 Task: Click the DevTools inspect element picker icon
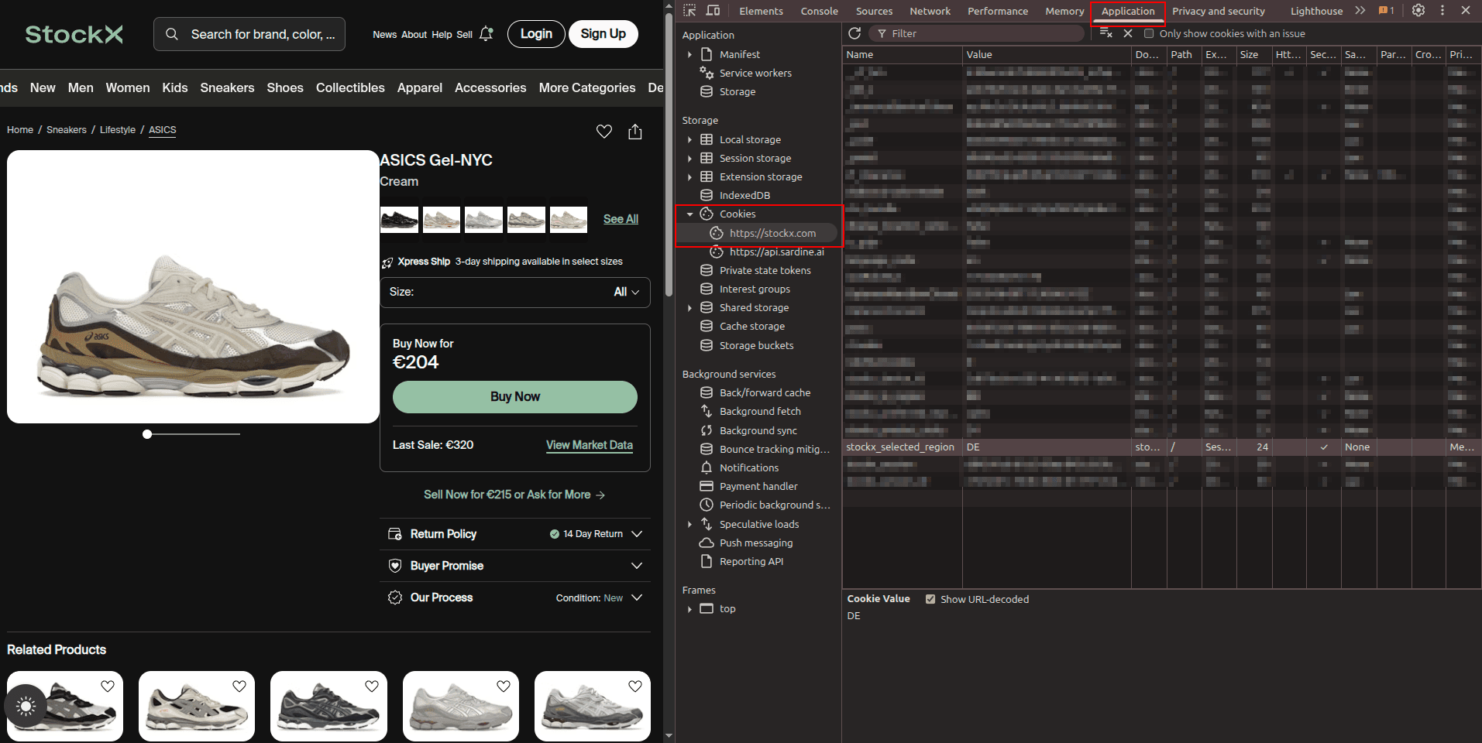coord(689,11)
